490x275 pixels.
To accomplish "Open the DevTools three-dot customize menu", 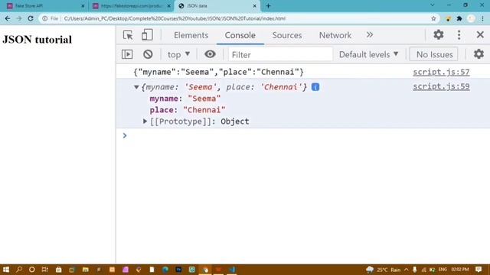I will point(459,35).
